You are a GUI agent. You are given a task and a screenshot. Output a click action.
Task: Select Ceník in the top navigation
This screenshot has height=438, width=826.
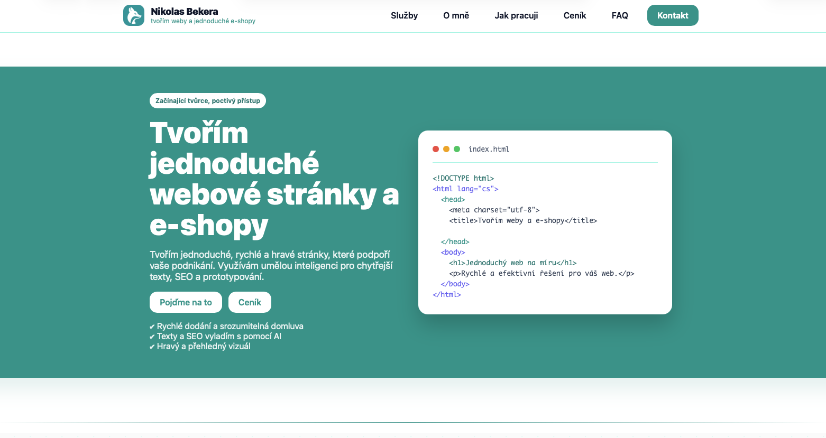pyautogui.click(x=575, y=15)
